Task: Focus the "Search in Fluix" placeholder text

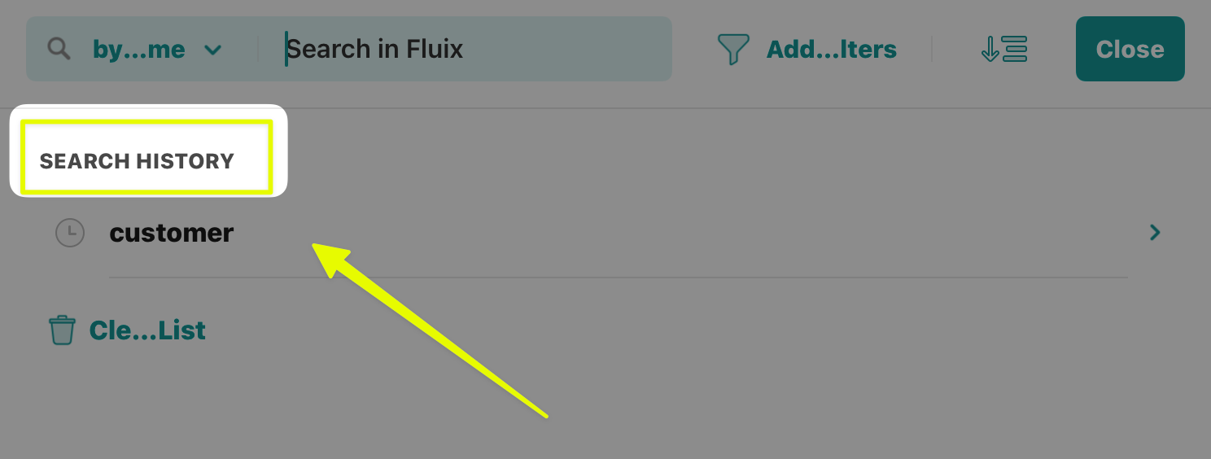Action: 375,49
